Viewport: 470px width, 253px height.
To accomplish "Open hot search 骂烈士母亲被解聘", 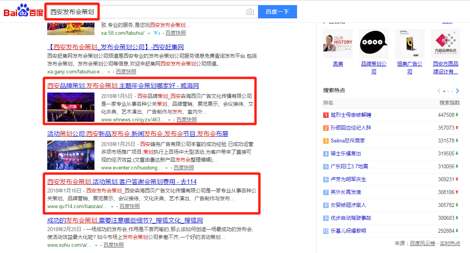I will tap(351, 115).
